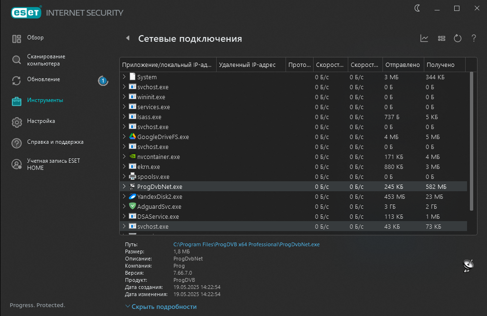Click the 73 КБ received value
This screenshot has height=316, width=487.
433,227
